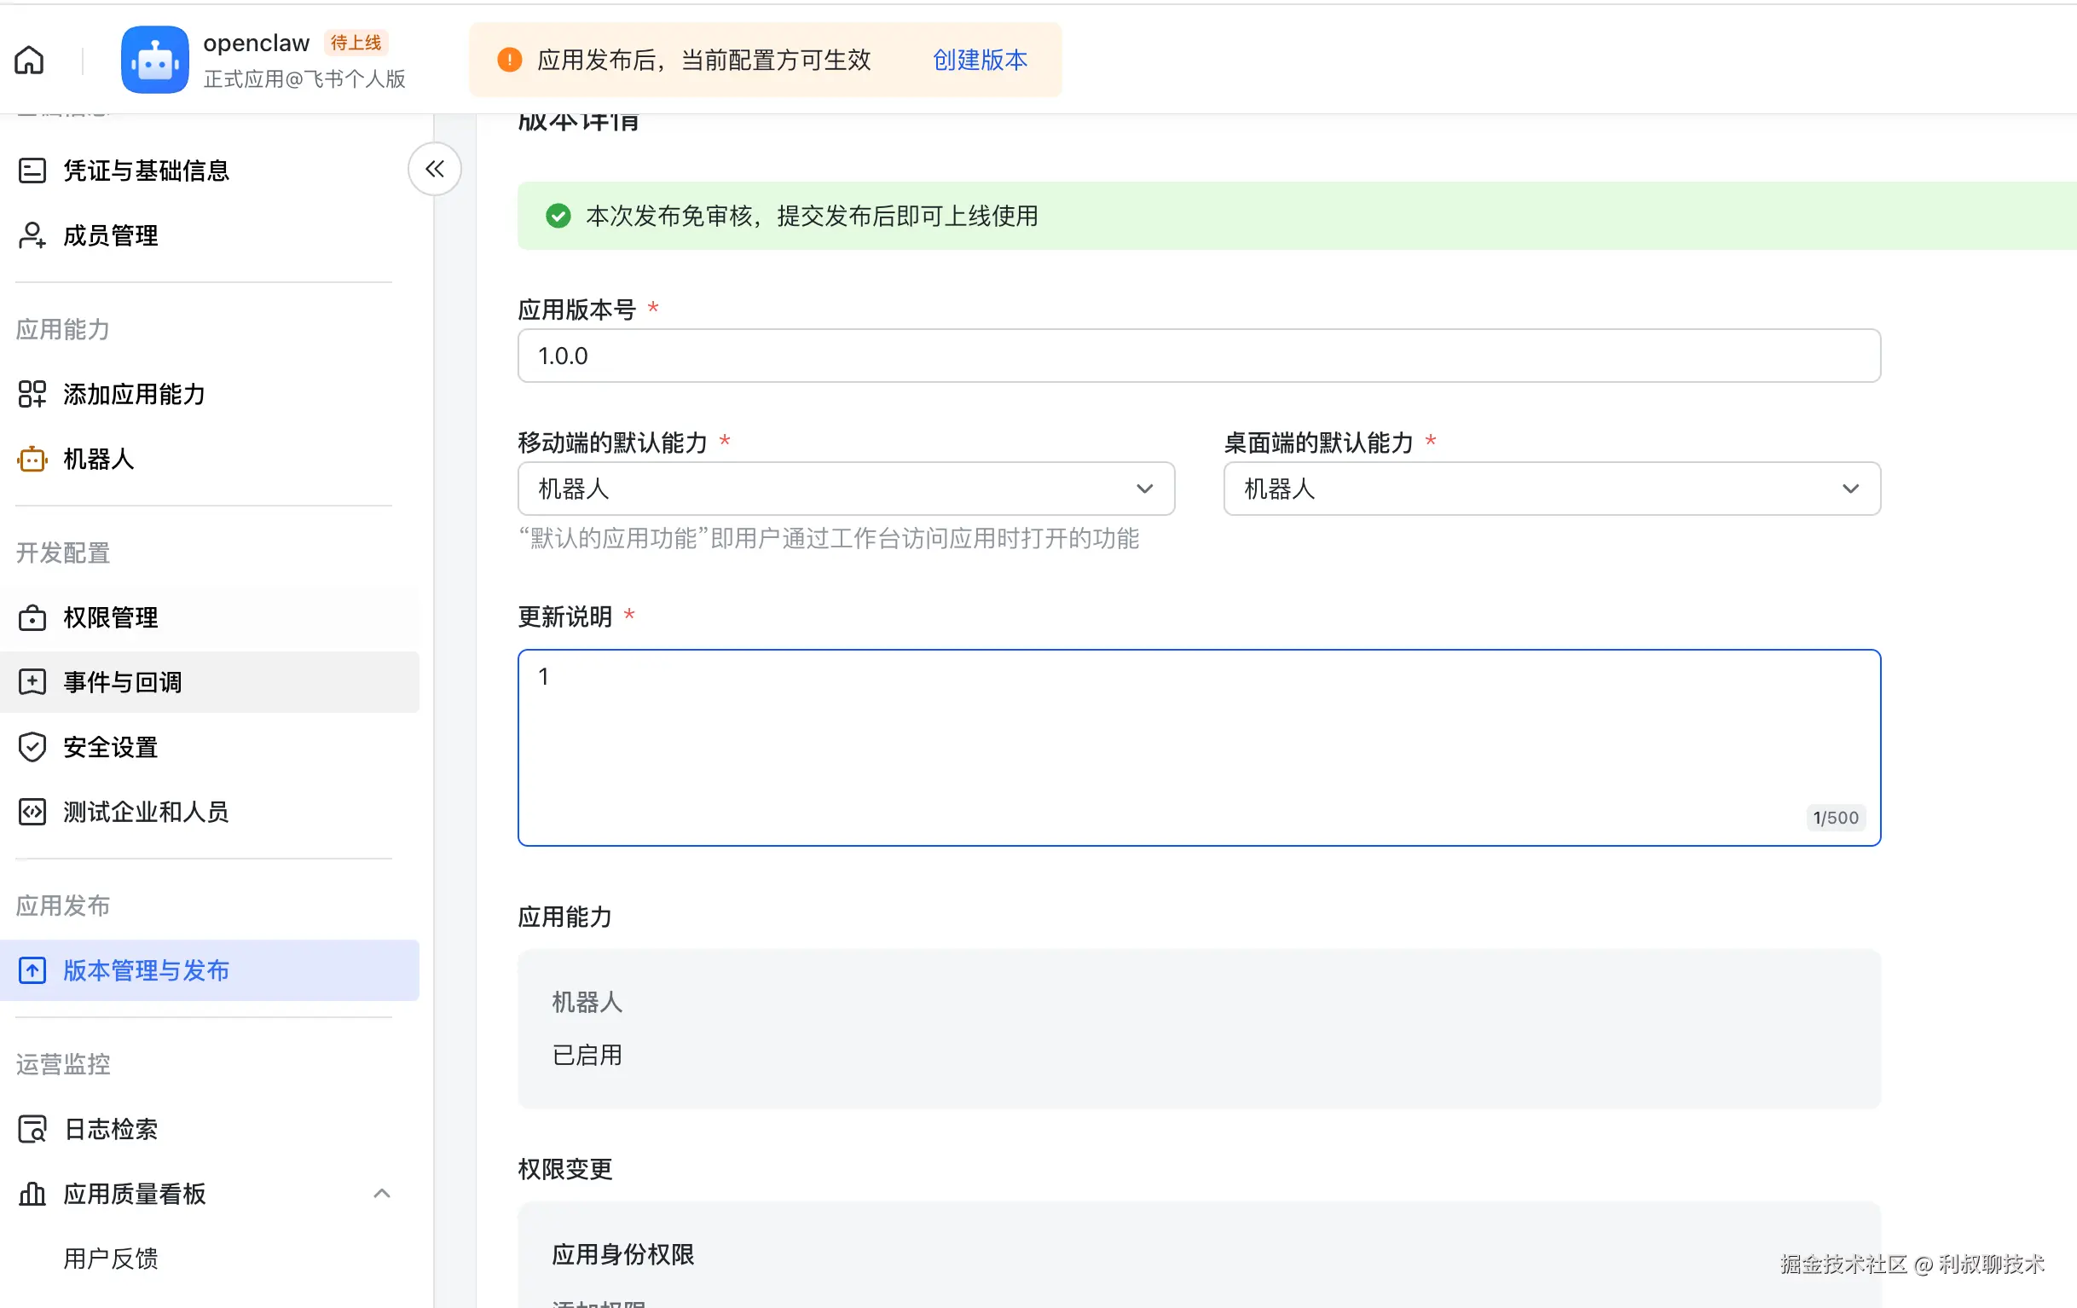The height and width of the screenshot is (1308, 2077).
Task: Click inside the 更新说明 text area
Action: tap(1198, 747)
